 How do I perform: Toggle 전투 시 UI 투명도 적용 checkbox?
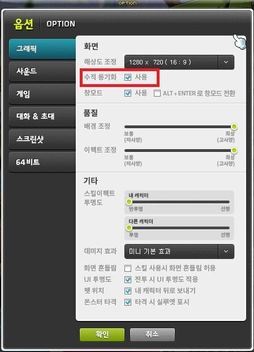click(x=128, y=280)
